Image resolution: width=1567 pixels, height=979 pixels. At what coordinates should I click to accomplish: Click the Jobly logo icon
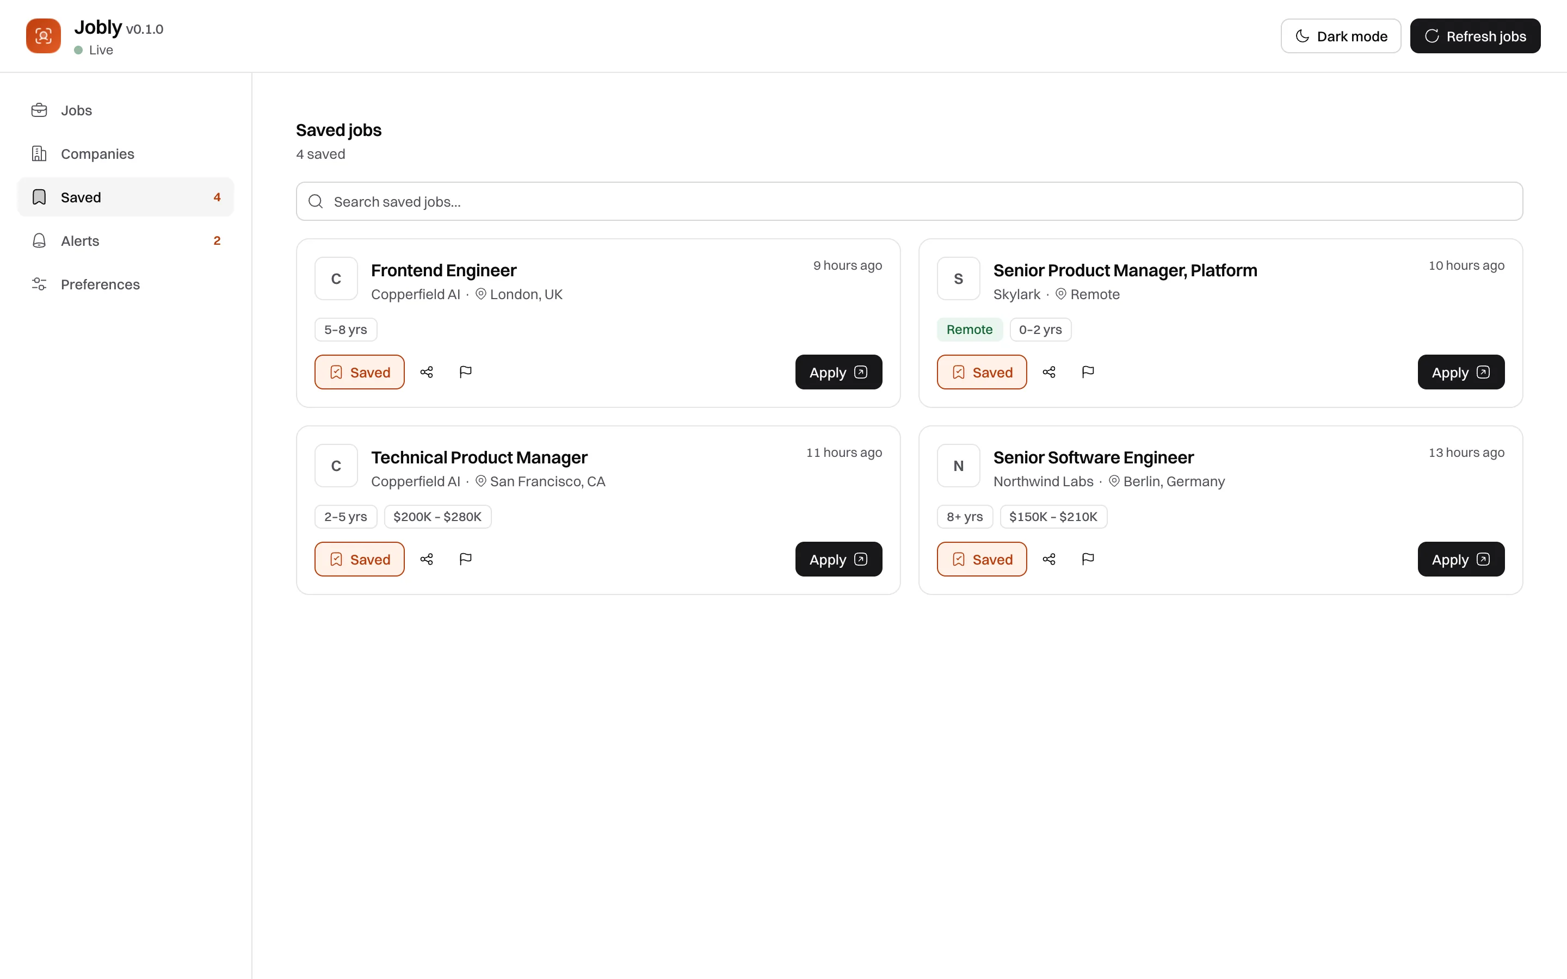[44, 35]
